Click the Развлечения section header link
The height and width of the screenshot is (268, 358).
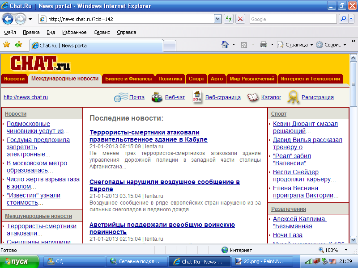click(x=289, y=209)
